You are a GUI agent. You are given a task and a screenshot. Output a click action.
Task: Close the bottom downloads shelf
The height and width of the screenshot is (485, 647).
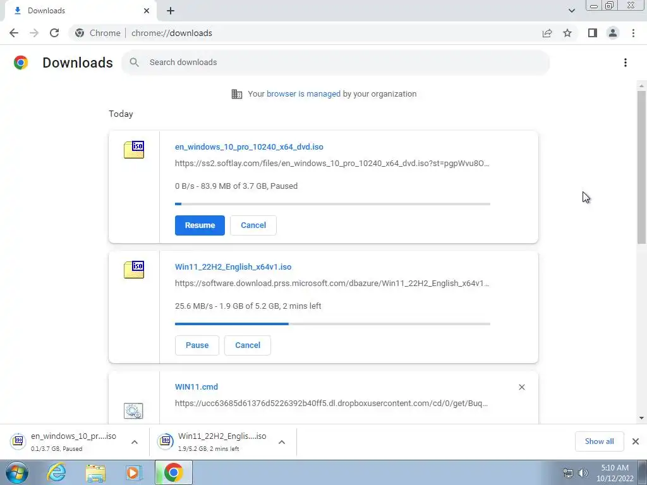click(x=636, y=441)
